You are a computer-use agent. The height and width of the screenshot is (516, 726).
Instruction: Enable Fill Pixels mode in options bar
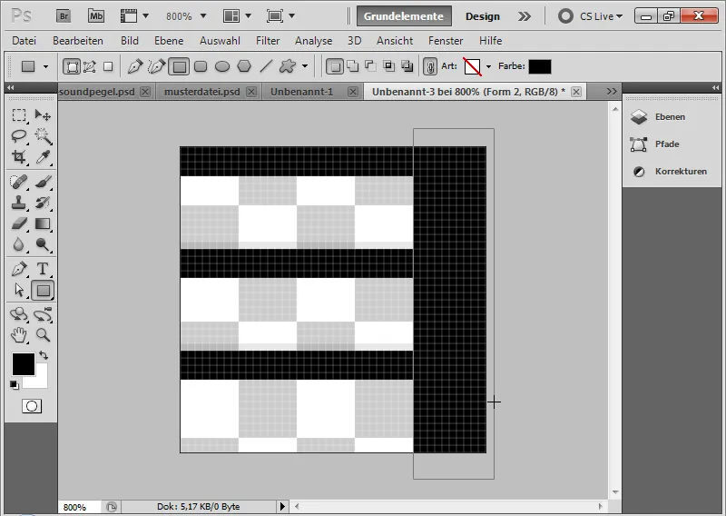[x=108, y=66]
